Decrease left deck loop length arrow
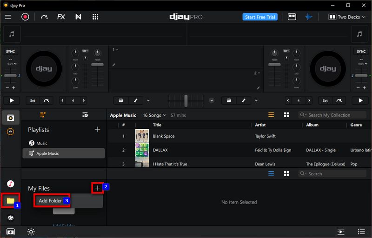 tap(62, 100)
